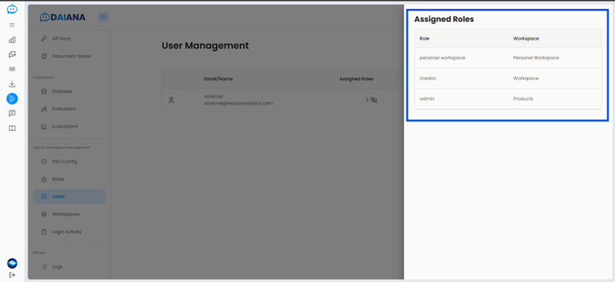Click the download icon in outer sidebar
Screen dimensions: 615x282
coord(12,84)
